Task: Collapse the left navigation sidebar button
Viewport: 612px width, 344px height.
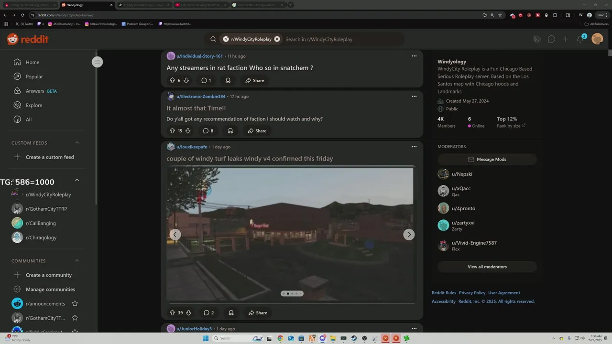Action: [x=97, y=62]
